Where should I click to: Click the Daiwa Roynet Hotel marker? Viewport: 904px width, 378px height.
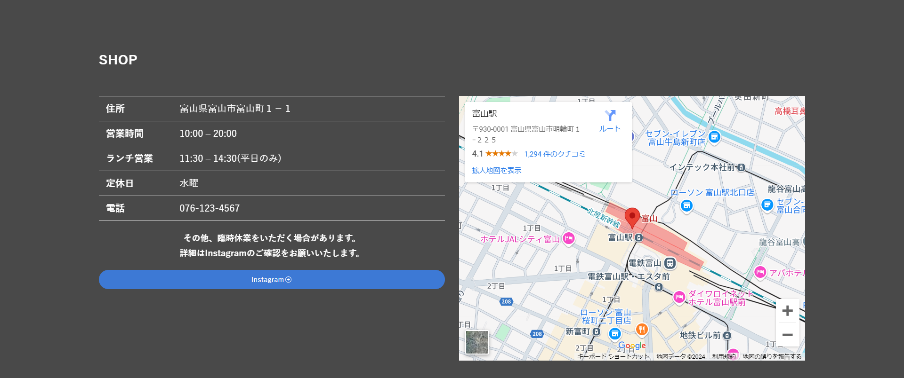(x=679, y=297)
